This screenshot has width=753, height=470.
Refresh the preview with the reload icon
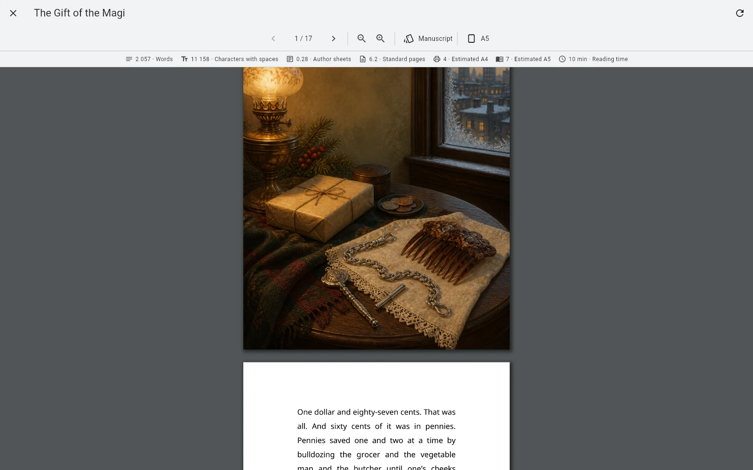[740, 13]
